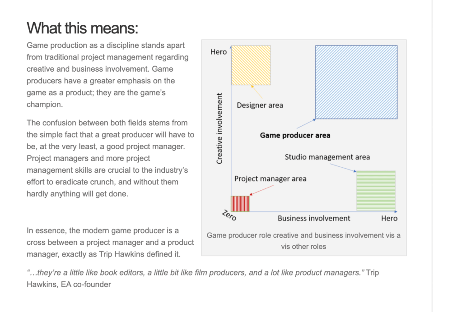Viewport: 462px width, 312px height.
Task: Click the green striped Studio management square
Action: tap(376, 190)
